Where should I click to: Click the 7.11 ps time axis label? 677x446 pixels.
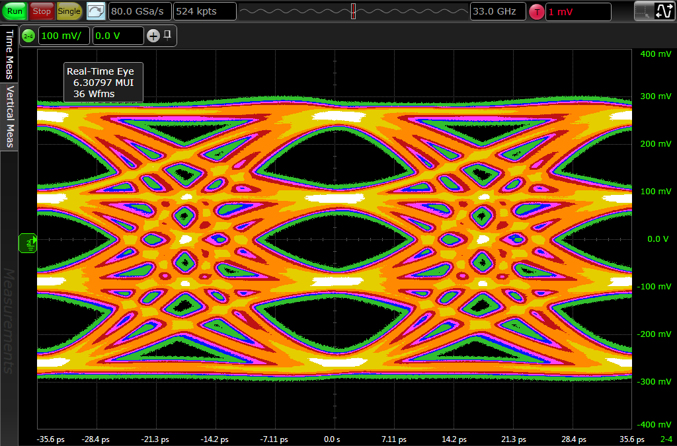[x=394, y=439]
